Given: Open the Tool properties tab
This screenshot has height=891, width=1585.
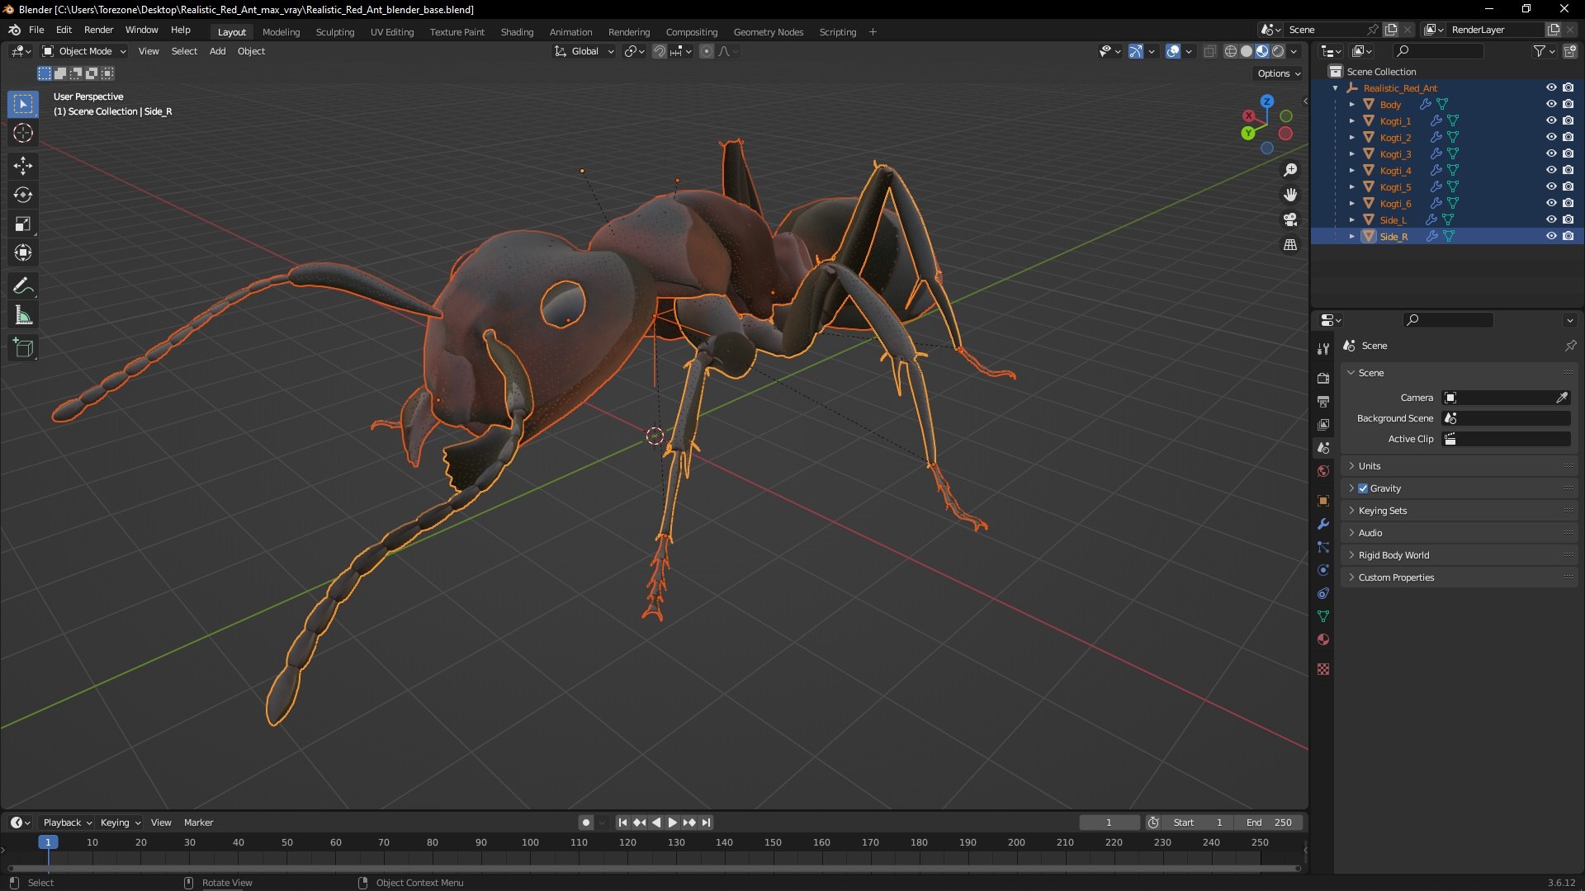Looking at the screenshot, I should 1323,349.
